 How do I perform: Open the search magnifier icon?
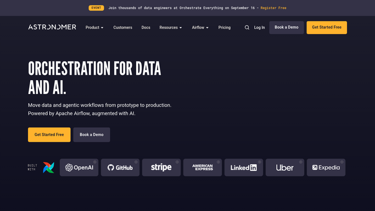coord(247,27)
